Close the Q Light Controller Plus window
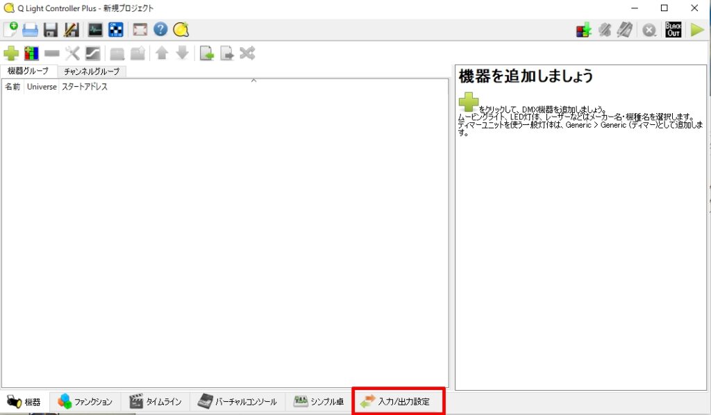Viewport: 711px width, 415px height. [694, 8]
